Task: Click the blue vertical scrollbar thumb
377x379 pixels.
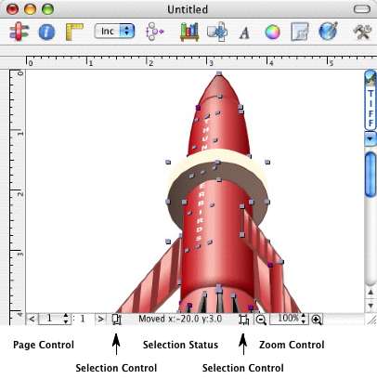Action: (370, 175)
